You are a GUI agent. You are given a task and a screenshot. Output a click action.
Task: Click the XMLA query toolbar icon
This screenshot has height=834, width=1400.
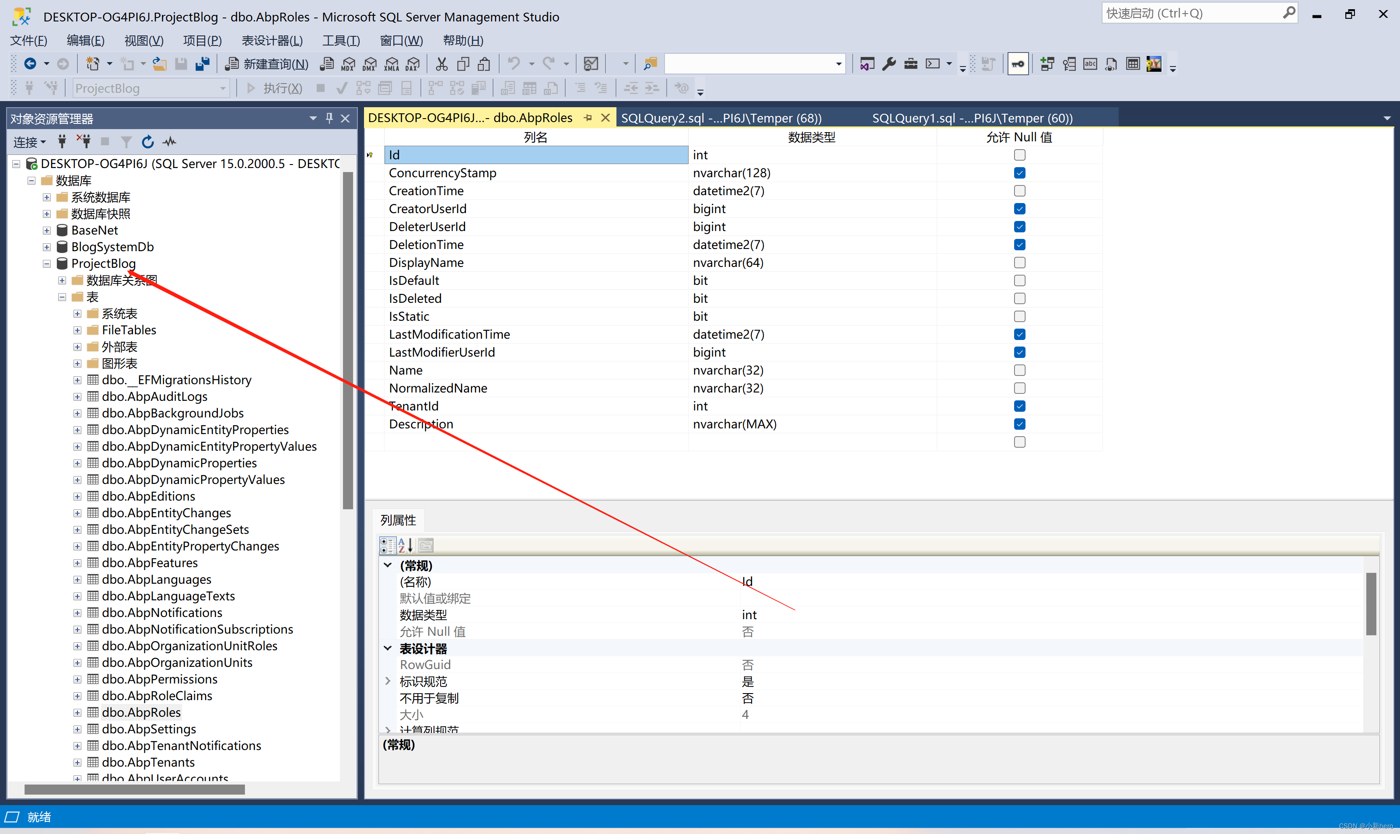392,64
